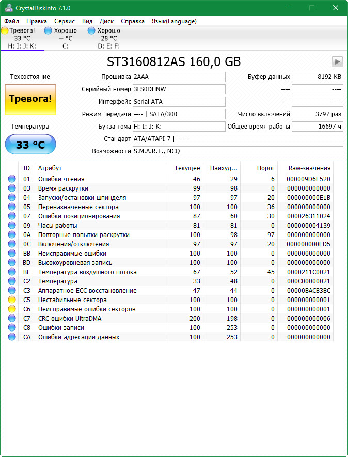348x457 pixels.
Task: Open the Сервис menu
Action: (x=65, y=21)
